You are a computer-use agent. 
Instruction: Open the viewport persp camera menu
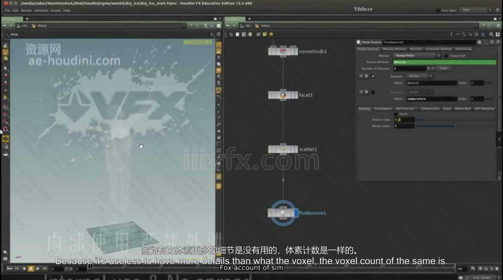[190, 42]
